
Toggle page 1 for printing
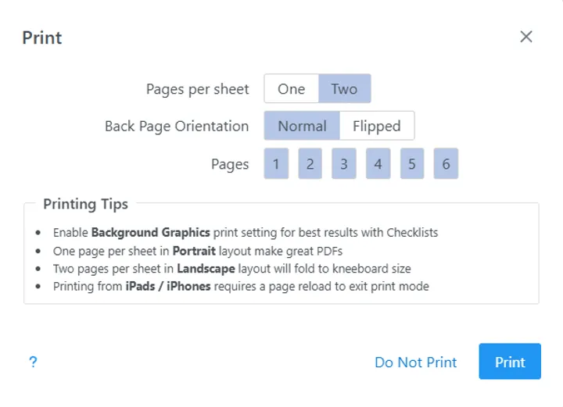pos(276,164)
